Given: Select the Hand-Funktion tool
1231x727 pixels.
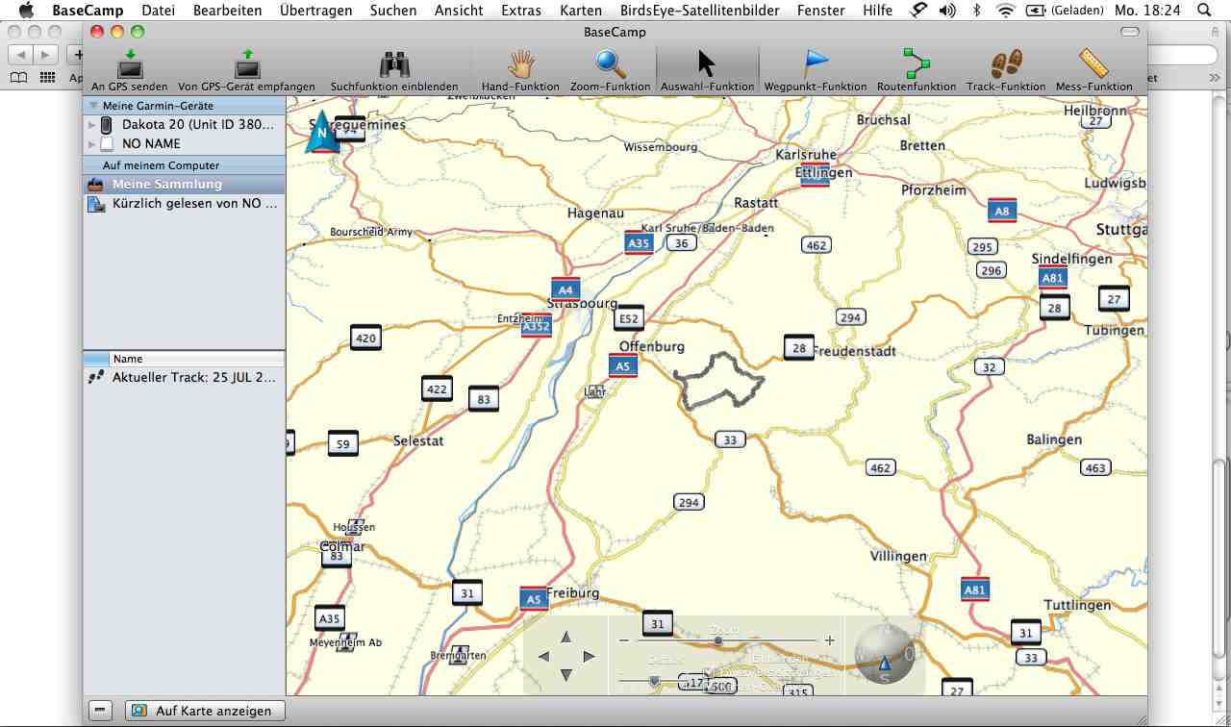Looking at the screenshot, I should 520,66.
